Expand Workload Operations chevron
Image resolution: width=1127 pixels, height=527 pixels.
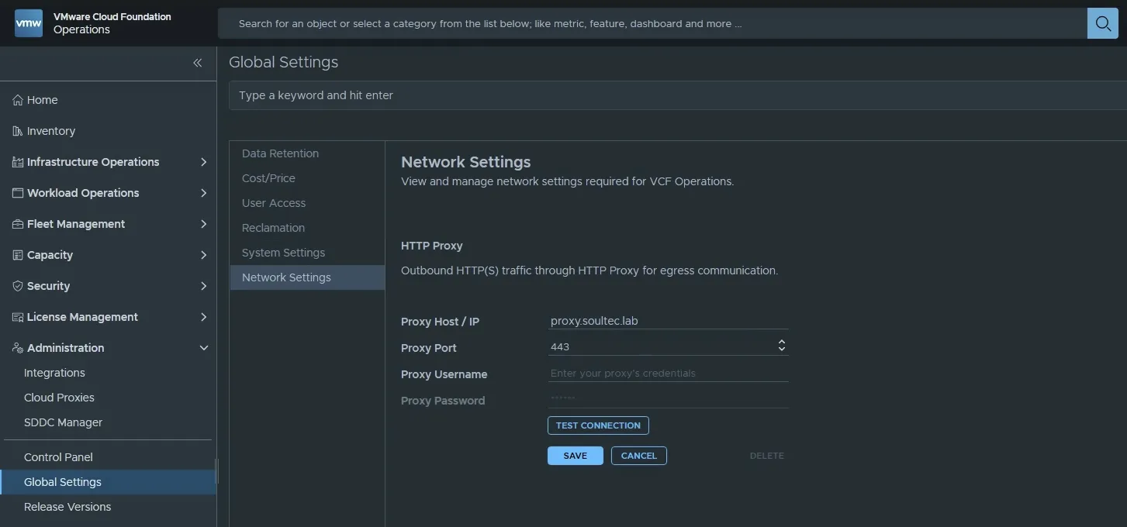[x=203, y=193]
